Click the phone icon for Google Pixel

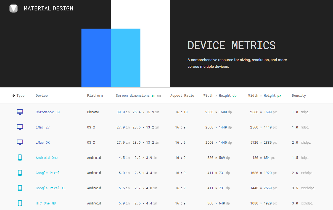click(x=20, y=173)
